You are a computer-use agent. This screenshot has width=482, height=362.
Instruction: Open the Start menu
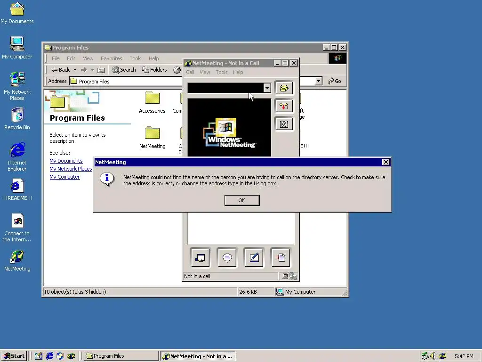point(14,356)
